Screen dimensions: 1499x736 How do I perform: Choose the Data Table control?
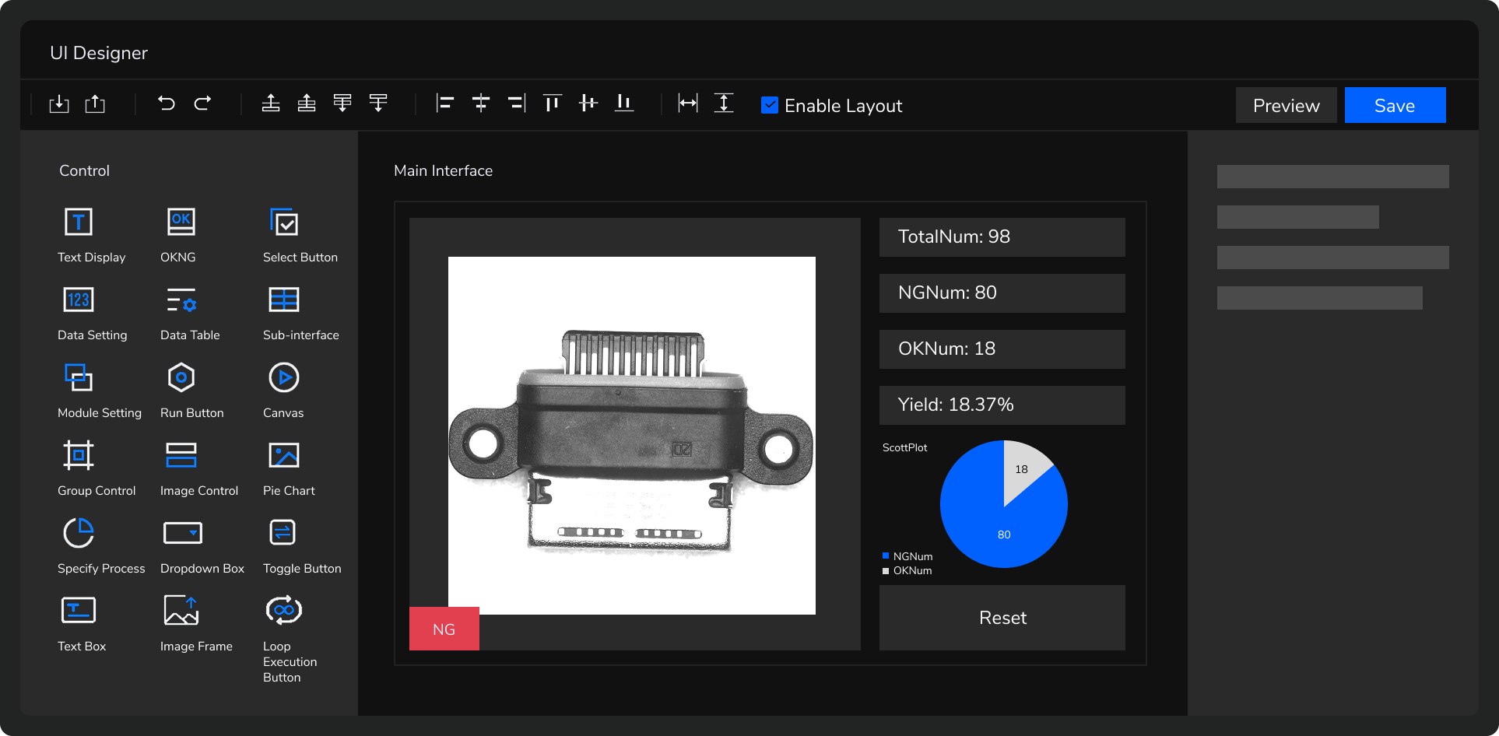click(181, 300)
